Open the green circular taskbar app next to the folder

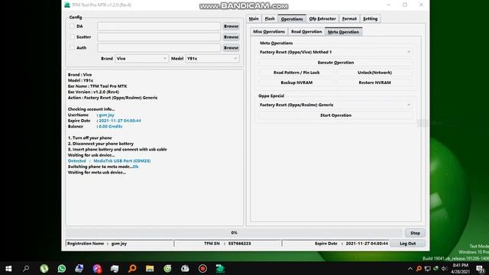click(x=167, y=268)
